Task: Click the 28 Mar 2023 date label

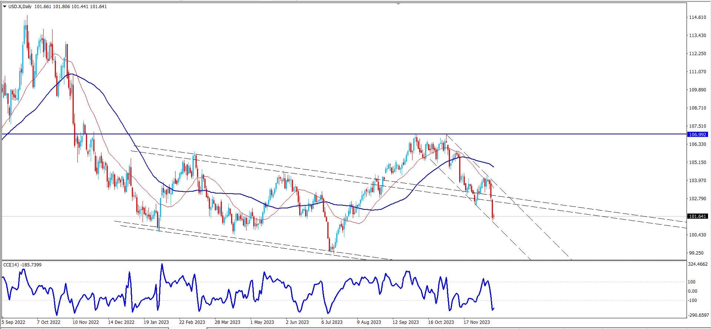Action: [227, 322]
